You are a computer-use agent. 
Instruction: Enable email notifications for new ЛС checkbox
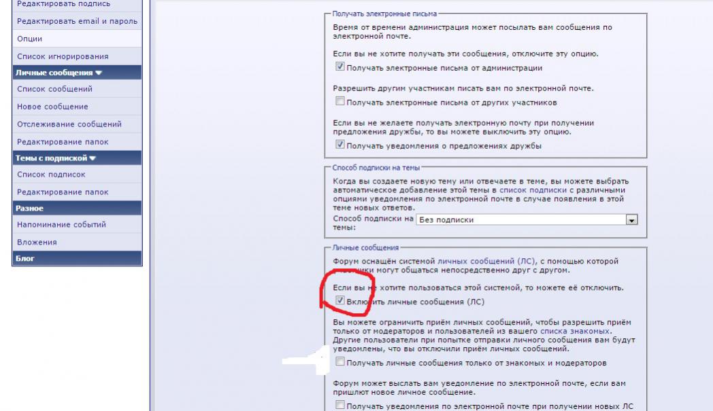(x=340, y=406)
